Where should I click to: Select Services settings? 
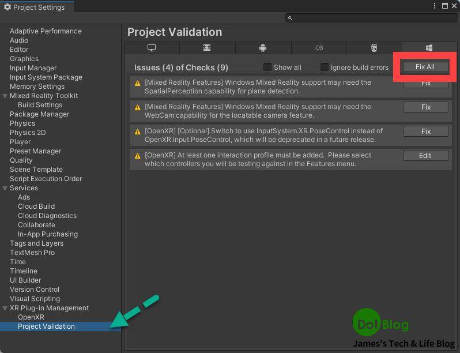(24, 188)
